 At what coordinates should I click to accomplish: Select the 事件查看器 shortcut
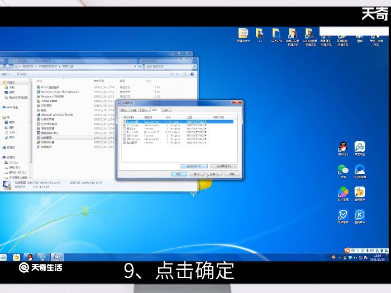pos(45,128)
